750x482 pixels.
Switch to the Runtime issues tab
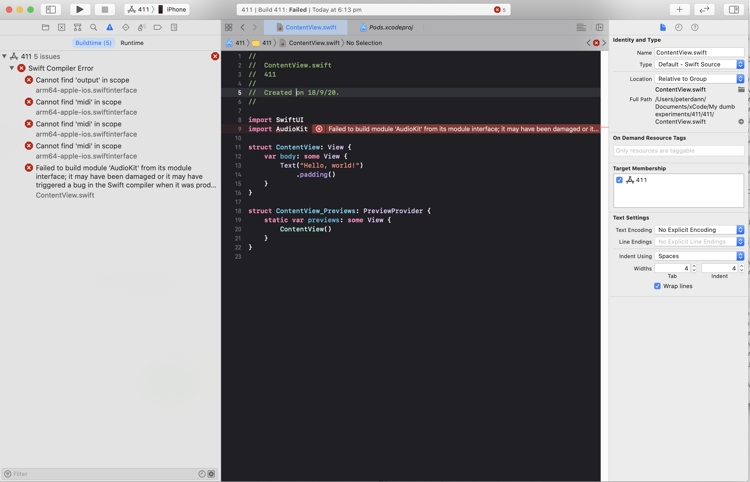click(132, 43)
